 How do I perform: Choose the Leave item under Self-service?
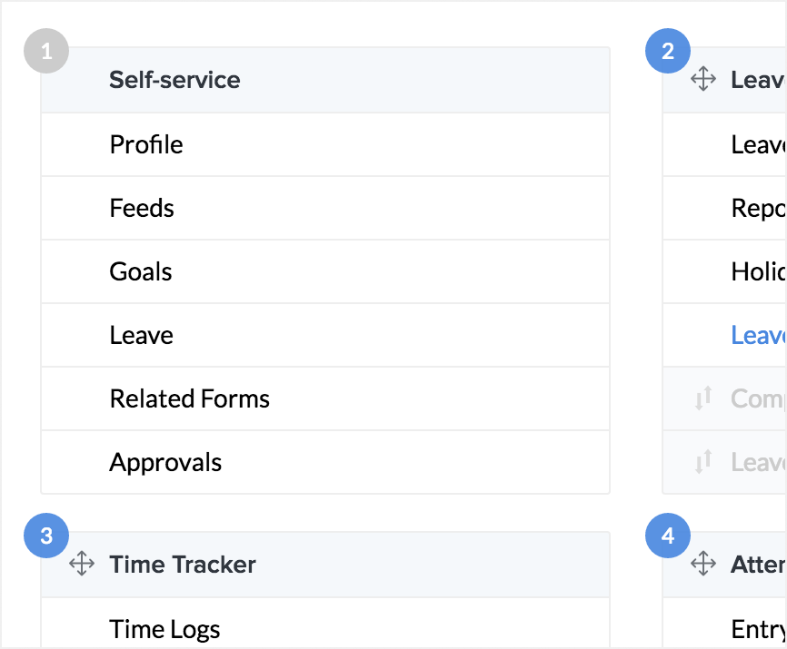141,336
